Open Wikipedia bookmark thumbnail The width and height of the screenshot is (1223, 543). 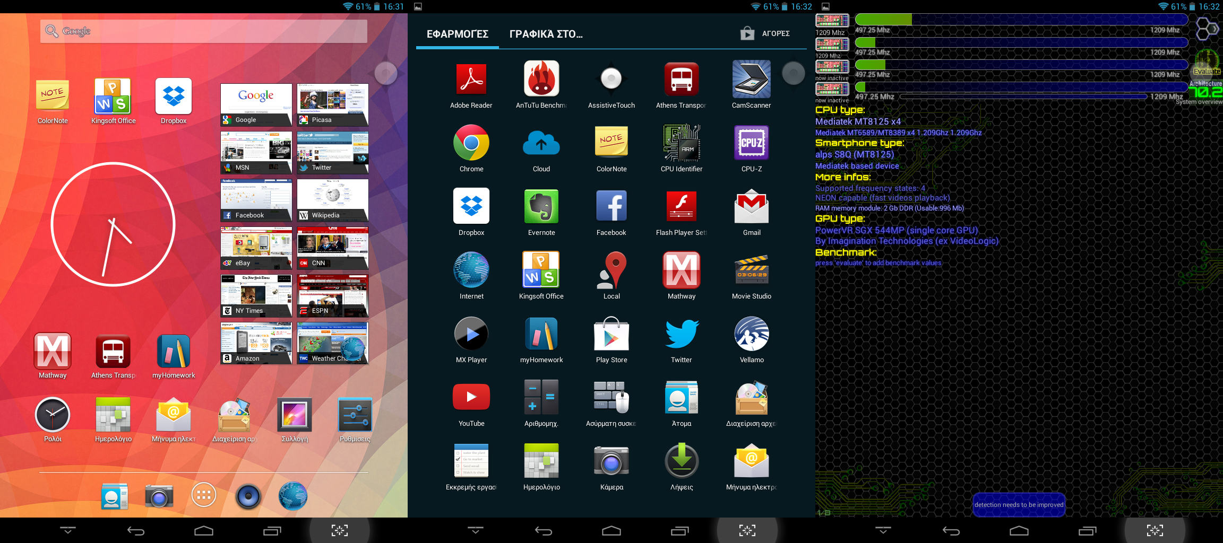333,200
